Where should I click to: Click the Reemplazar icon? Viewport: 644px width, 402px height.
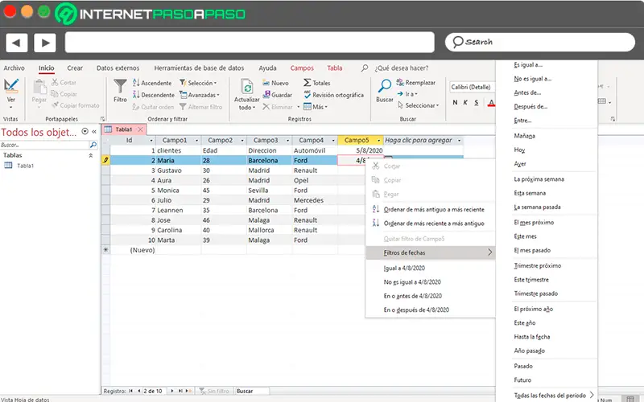coord(399,83)
